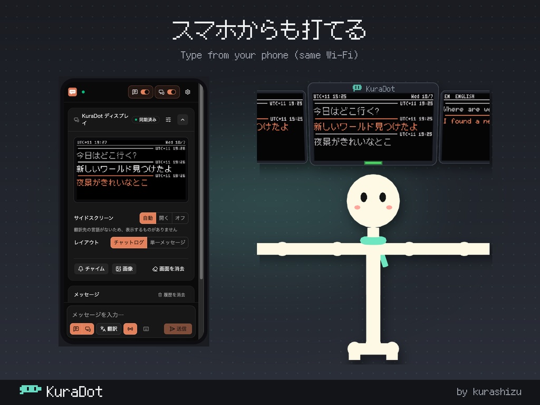Click the KuraDot logo icon in the footer
This screenshot has width=540, height=405.
pyautogui.click(x=30, y=389)
